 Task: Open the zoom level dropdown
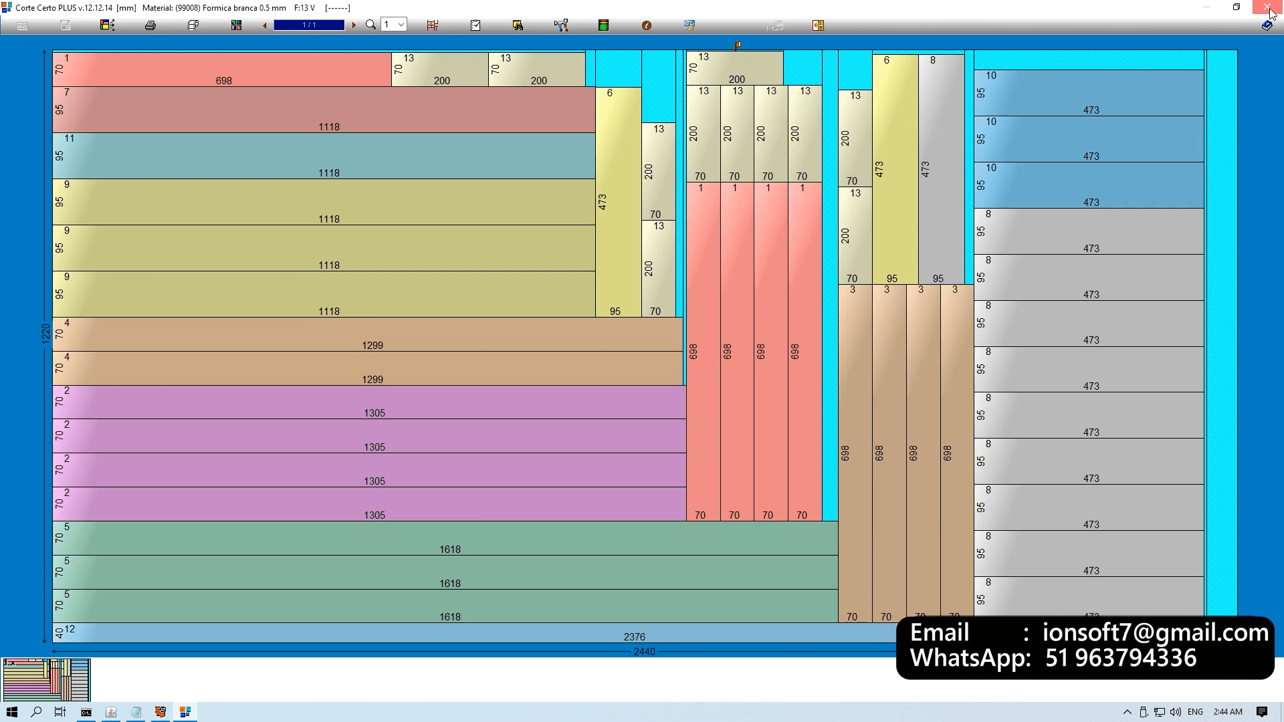pyautogui.click(x=401, y=25)
